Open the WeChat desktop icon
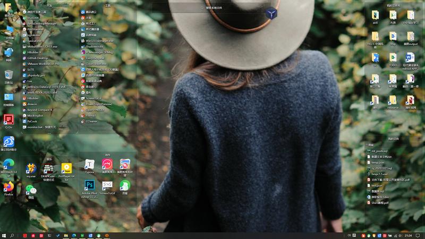Viewport: 425px width, 239px height. (31, 192)
